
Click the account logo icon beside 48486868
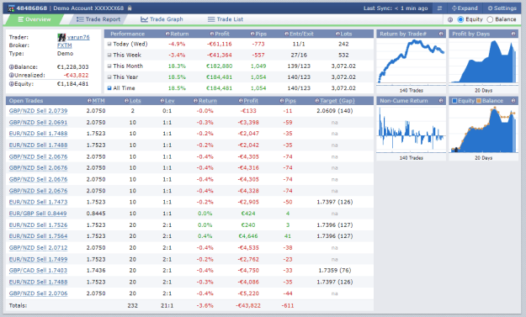(12, 8)
